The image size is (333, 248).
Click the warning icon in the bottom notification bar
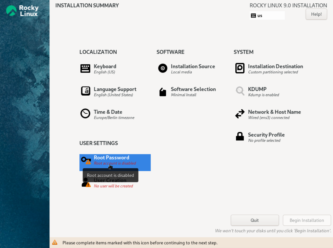(x=55, y=242)
